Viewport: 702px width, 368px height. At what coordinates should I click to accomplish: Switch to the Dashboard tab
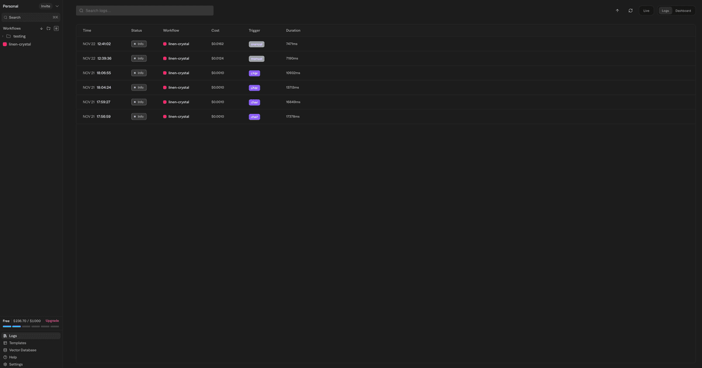[683, 11]
